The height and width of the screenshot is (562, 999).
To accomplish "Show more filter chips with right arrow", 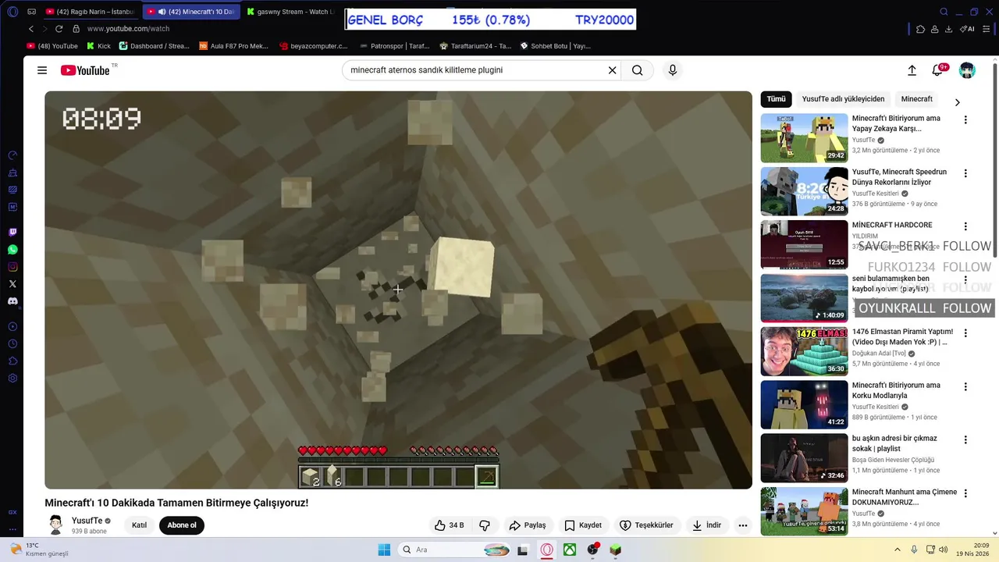I will (x=957, y=102).
